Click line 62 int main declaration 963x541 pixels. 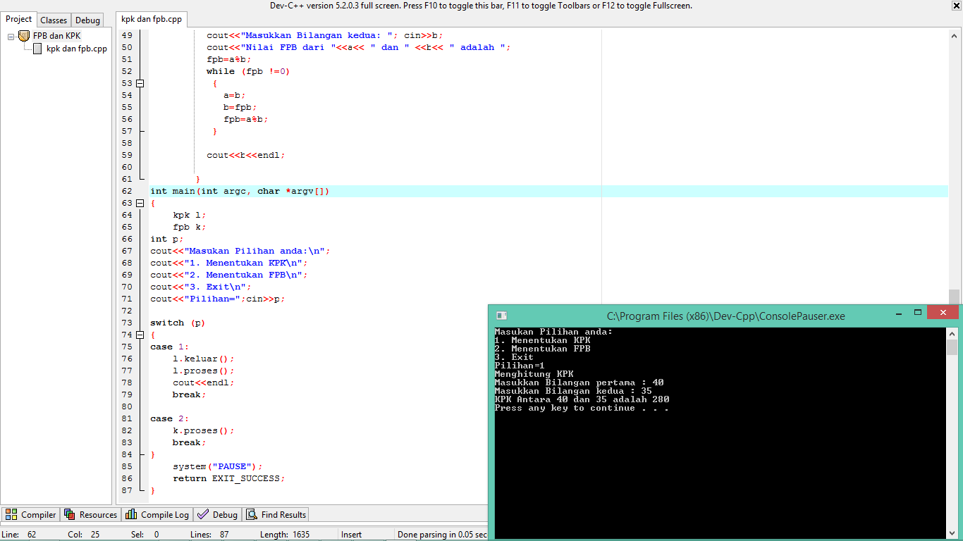[x=240, y=191]
